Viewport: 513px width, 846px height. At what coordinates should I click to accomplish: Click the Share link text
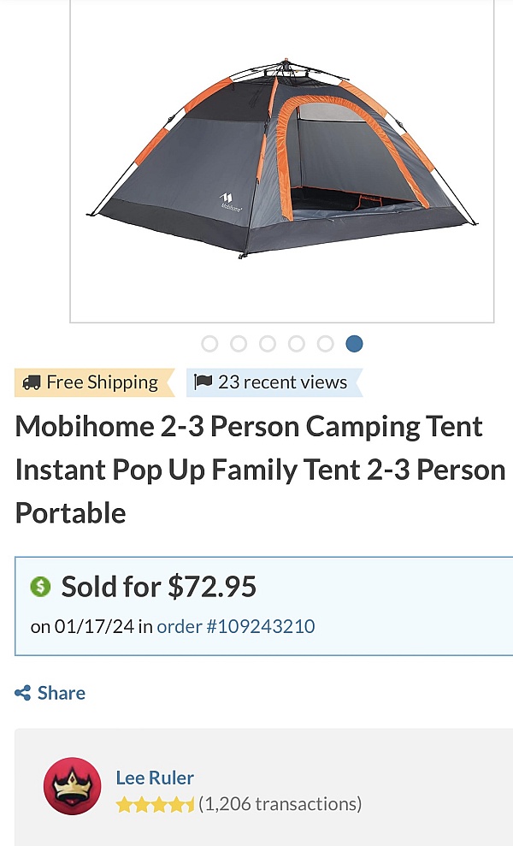pyautogui.click(x=62, y=693)
